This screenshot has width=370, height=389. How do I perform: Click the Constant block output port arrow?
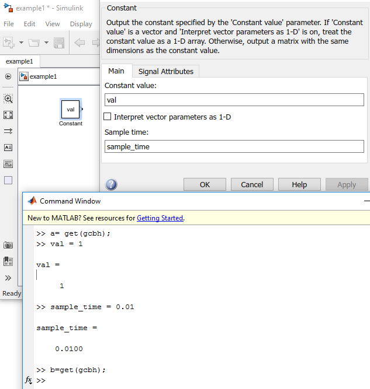click(82, 109)
